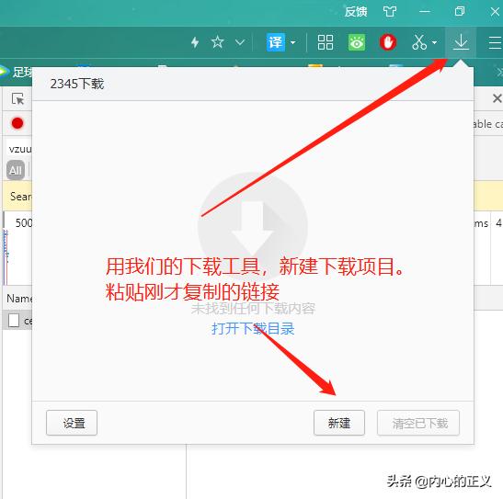
Task: Click the scissors screenshot tool
Action: 419,42
